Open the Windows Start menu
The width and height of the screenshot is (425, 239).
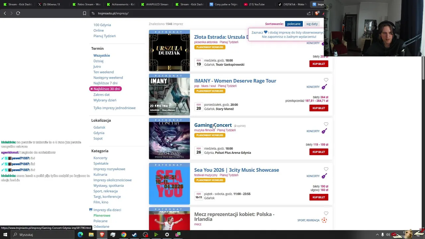click(x=5, y=235)
